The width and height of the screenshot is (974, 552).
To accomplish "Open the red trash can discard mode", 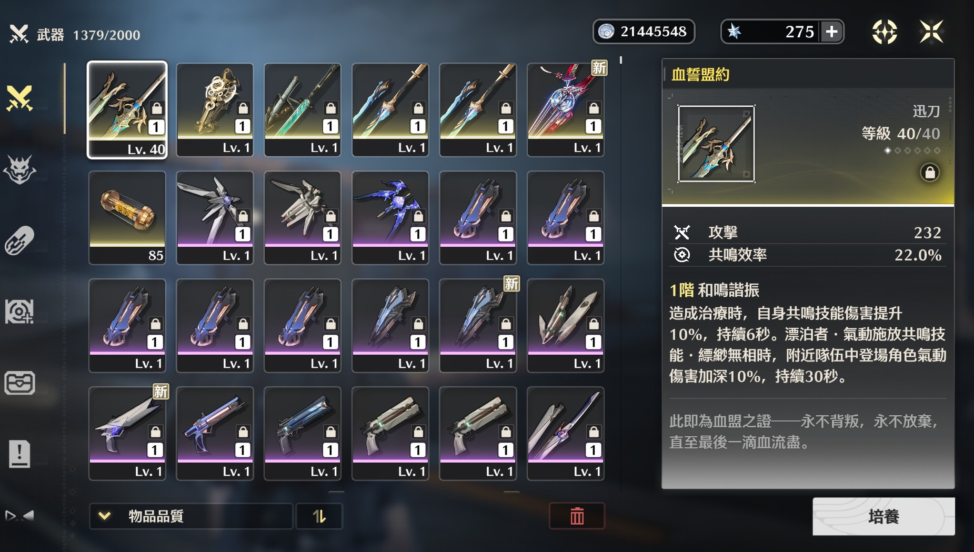I will coord(577,516).
